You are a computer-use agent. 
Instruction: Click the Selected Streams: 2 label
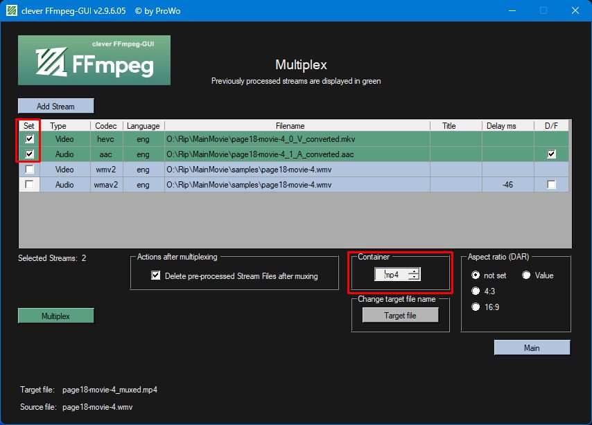pyautogui.click(x=52, y=258)
